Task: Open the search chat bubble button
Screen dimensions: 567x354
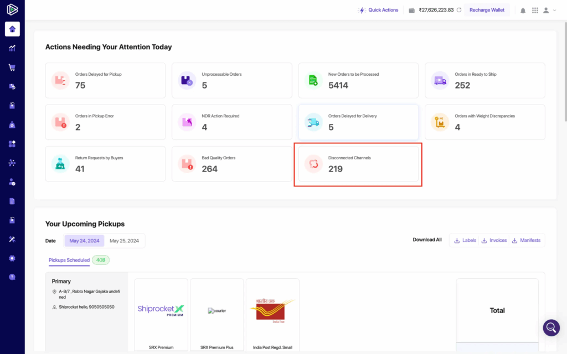Action: coord(551,327)
